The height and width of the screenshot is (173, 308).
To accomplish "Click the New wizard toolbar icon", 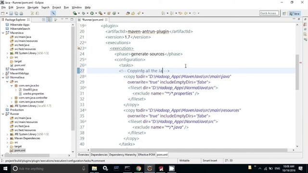I will (x=3, y=13).
